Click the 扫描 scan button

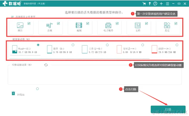[x=168, y=109]
